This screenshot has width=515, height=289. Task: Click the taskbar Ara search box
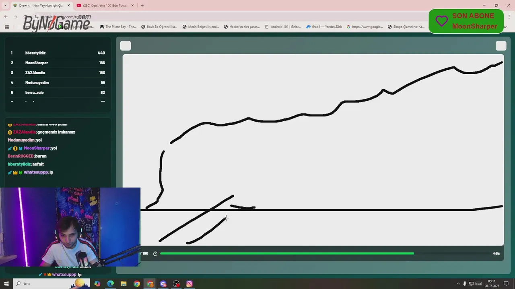(x=51, y=284)
